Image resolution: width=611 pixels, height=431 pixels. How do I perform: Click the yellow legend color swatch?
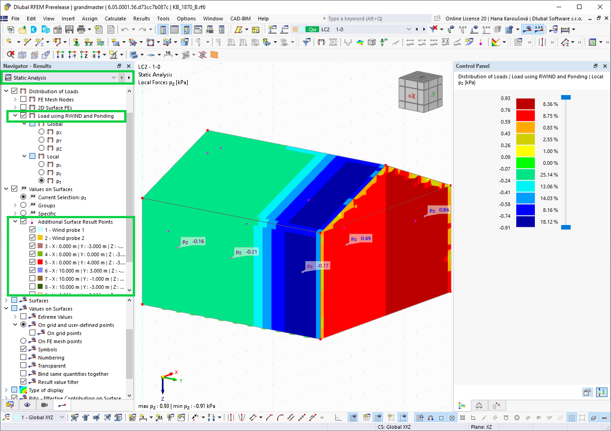(x=525, y=151)
